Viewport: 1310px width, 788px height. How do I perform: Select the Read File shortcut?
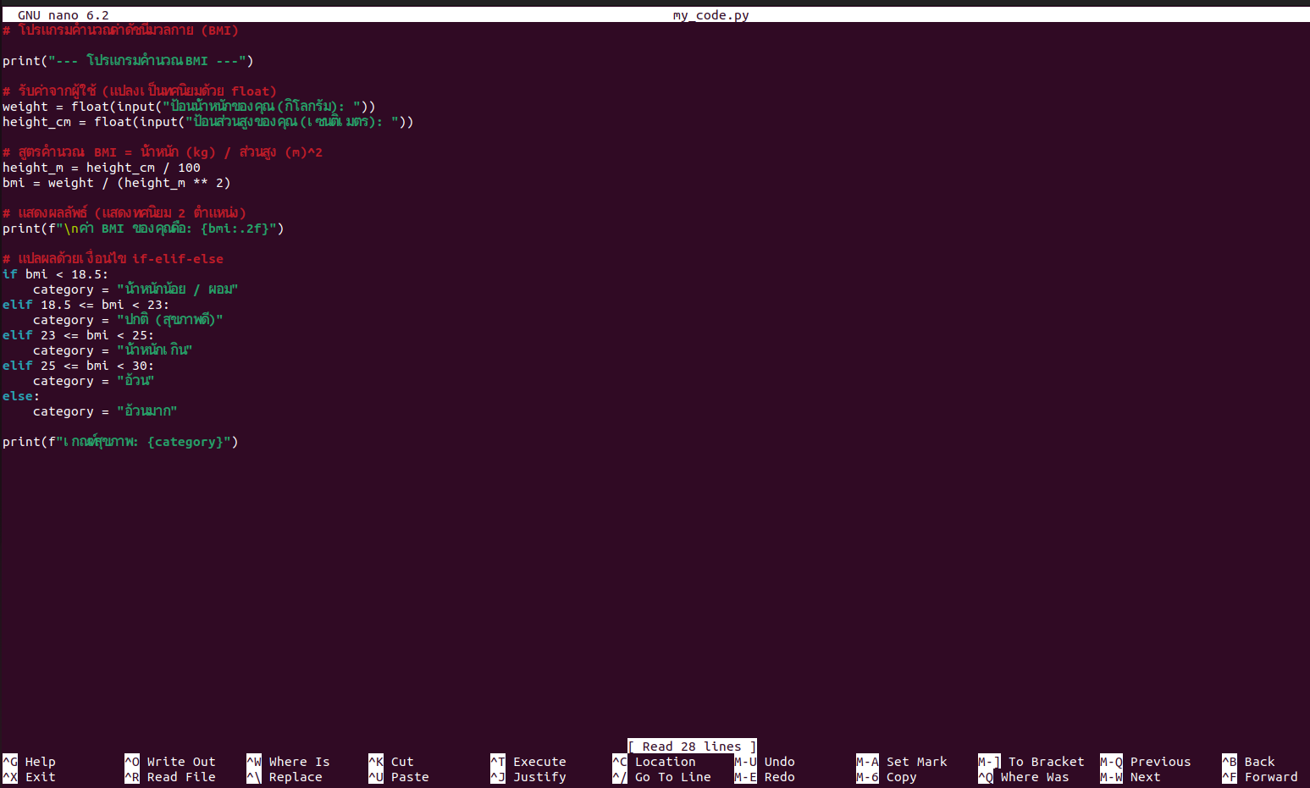coord(180,777)
